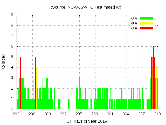Select the K>4 legend label text
Image resolution: width=166 pixels, height=125 pixels.
[x=134, y=28]
